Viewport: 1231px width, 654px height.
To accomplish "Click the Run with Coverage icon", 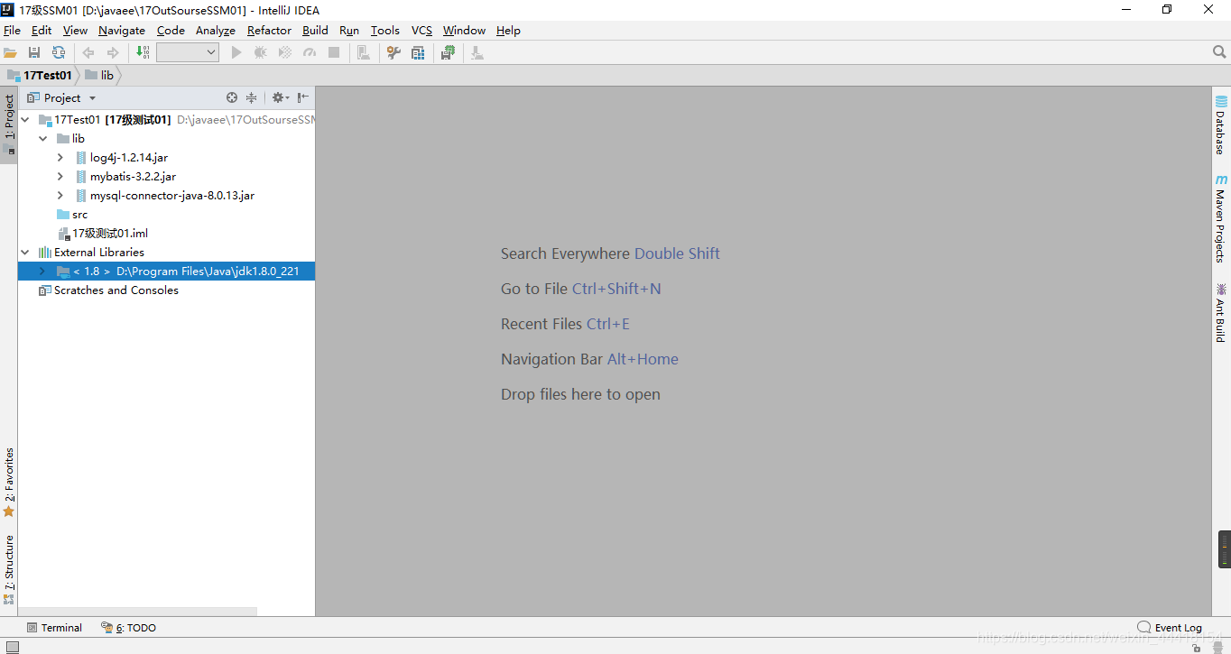I will [285, 53].
